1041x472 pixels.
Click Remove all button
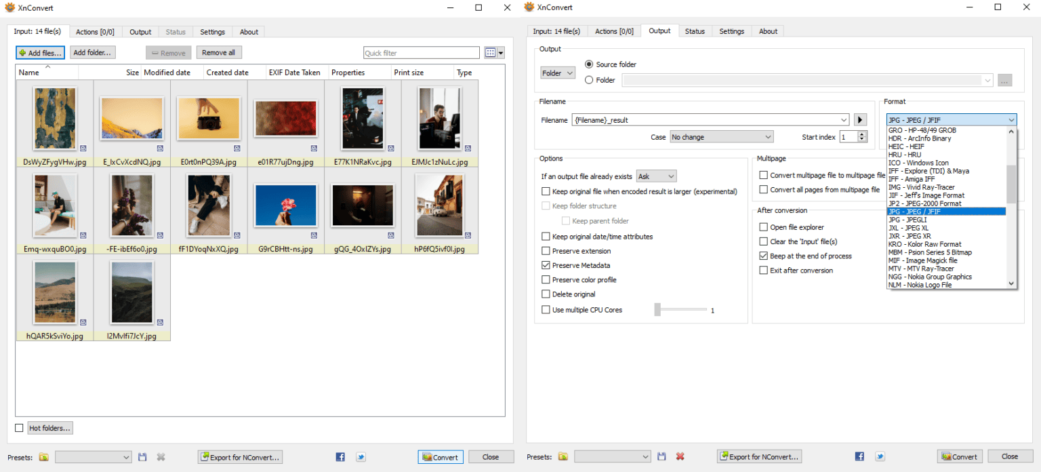[219, 52]
